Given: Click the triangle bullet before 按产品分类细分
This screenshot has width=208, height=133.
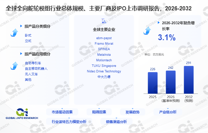Looking at the screenshot, I should click(21, 26).
